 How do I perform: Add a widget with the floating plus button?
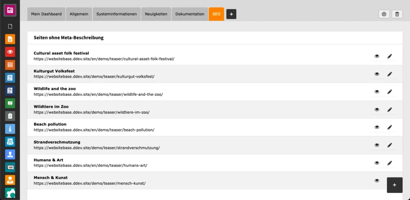tap(394, 185)
